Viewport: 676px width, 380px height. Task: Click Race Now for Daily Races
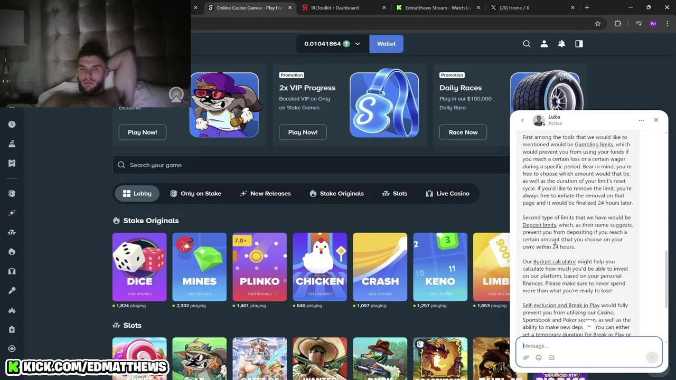point(463,132)
